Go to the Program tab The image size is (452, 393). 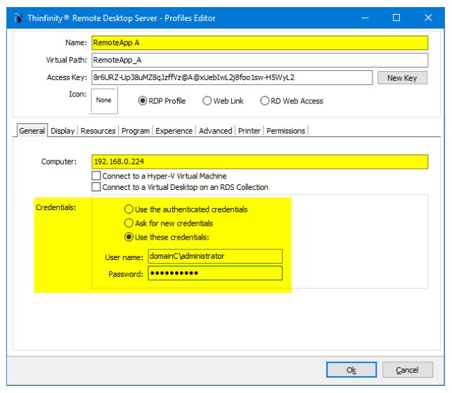(135, 131)
